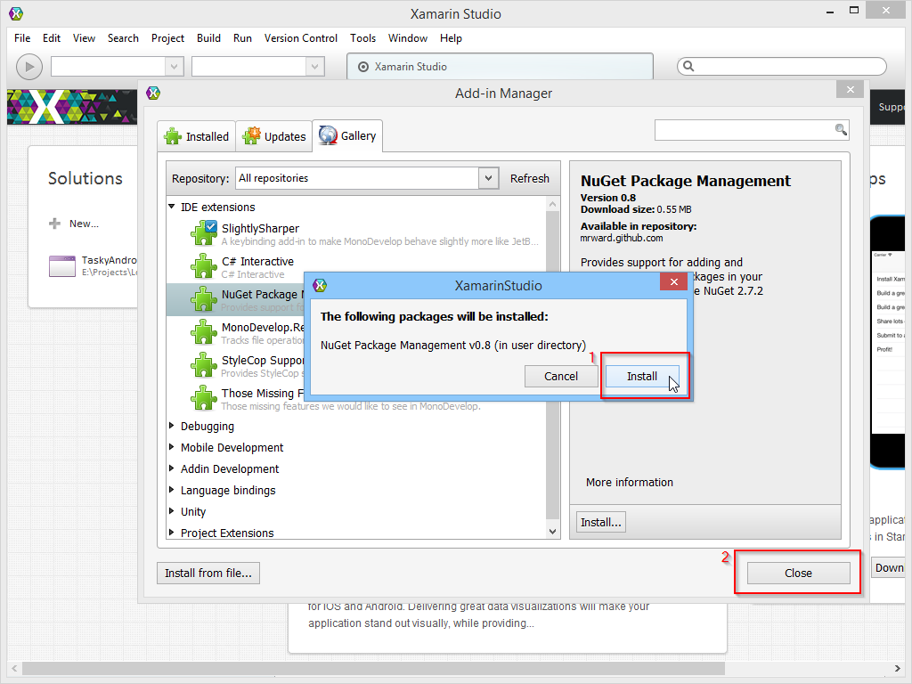
Task: Expand the Language bindings category
Action: tap(172, 490)
